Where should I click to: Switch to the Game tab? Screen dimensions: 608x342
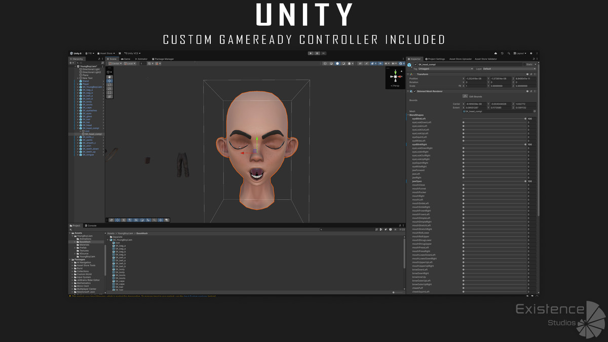(x=126, y=59)
